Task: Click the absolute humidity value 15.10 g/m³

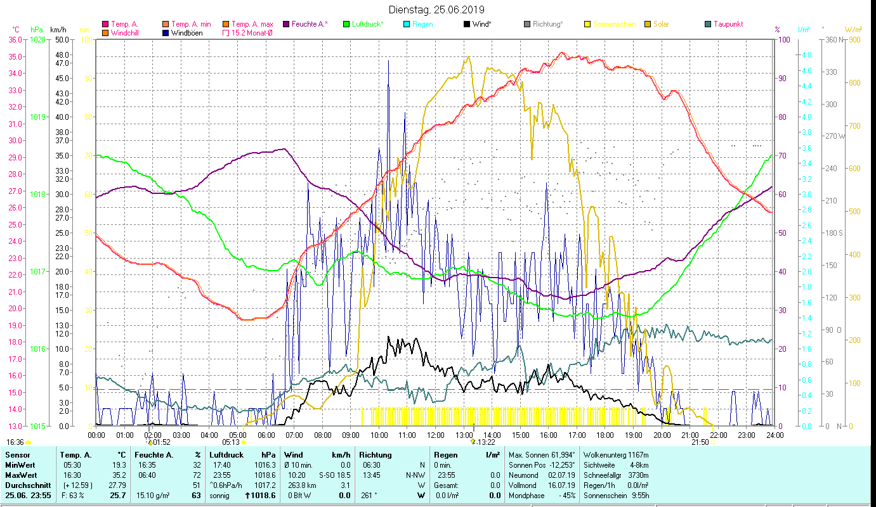Action: pos(152,495)
